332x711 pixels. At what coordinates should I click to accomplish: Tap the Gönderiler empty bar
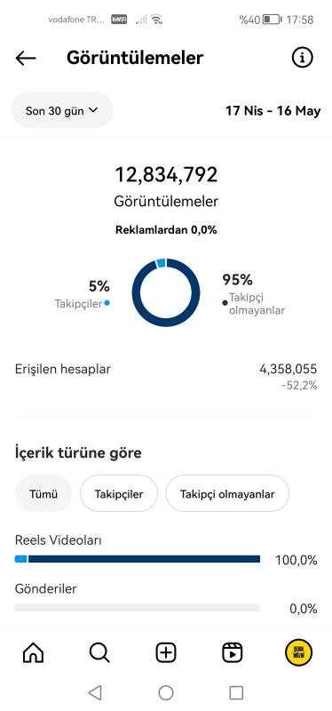138,608
